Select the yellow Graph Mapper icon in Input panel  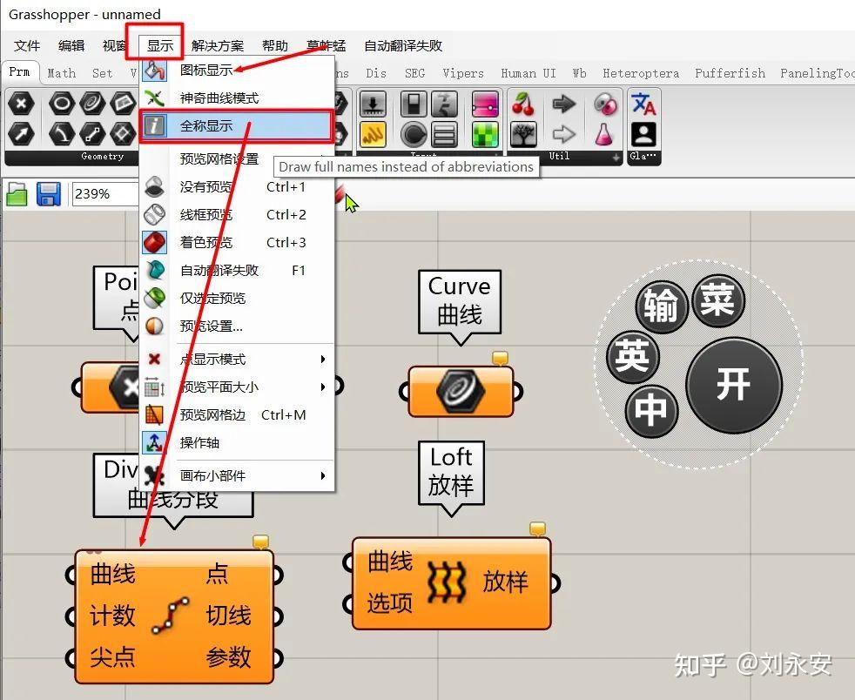(x=374, y=135)
